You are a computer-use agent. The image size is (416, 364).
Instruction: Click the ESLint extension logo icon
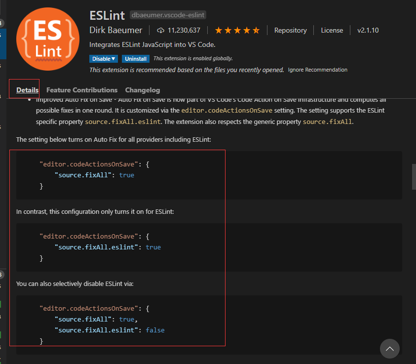pyautogui.click(x=47, y=39)
